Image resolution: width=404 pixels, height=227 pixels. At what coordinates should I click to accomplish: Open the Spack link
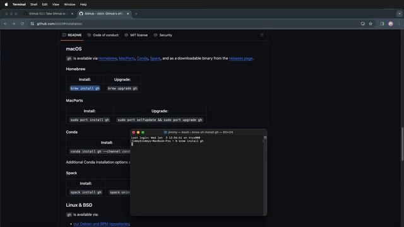pyautogui.click(x=155, y=59)
